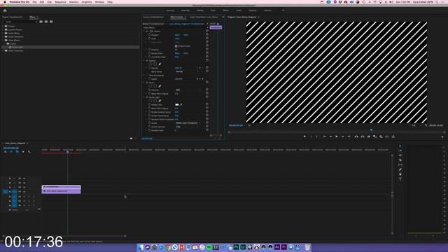Collapse the Motion effect properties

point(144,31)
